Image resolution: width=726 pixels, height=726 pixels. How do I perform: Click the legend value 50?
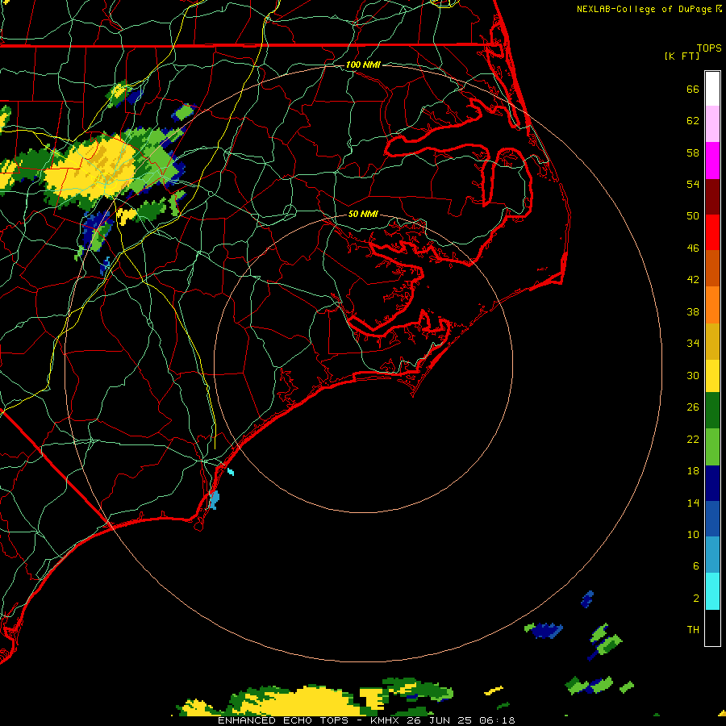pyautogui.click(x=693, y=215)
